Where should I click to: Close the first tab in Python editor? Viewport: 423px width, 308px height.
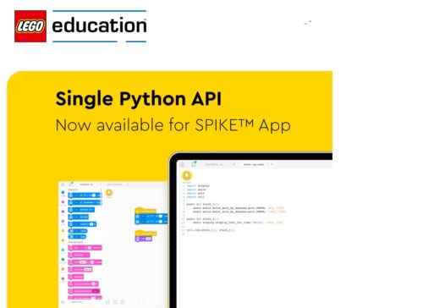(x=233, y=164)
